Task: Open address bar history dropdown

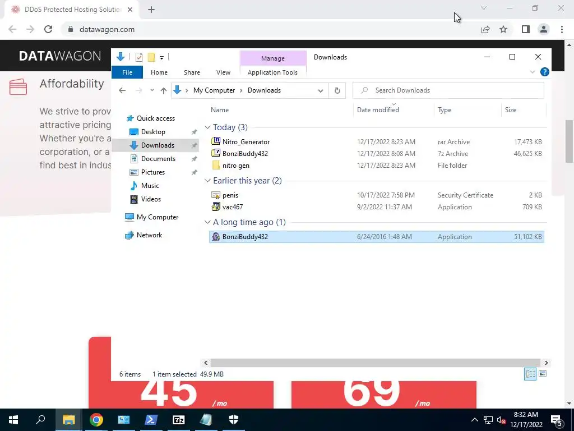Action: point(320,90)
